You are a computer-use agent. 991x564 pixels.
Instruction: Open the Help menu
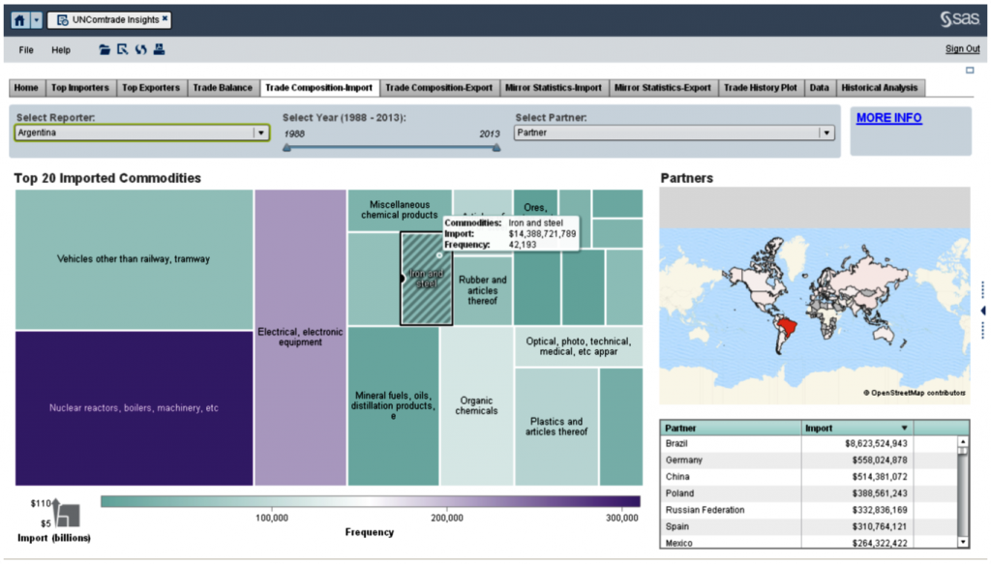coord(61,49)
